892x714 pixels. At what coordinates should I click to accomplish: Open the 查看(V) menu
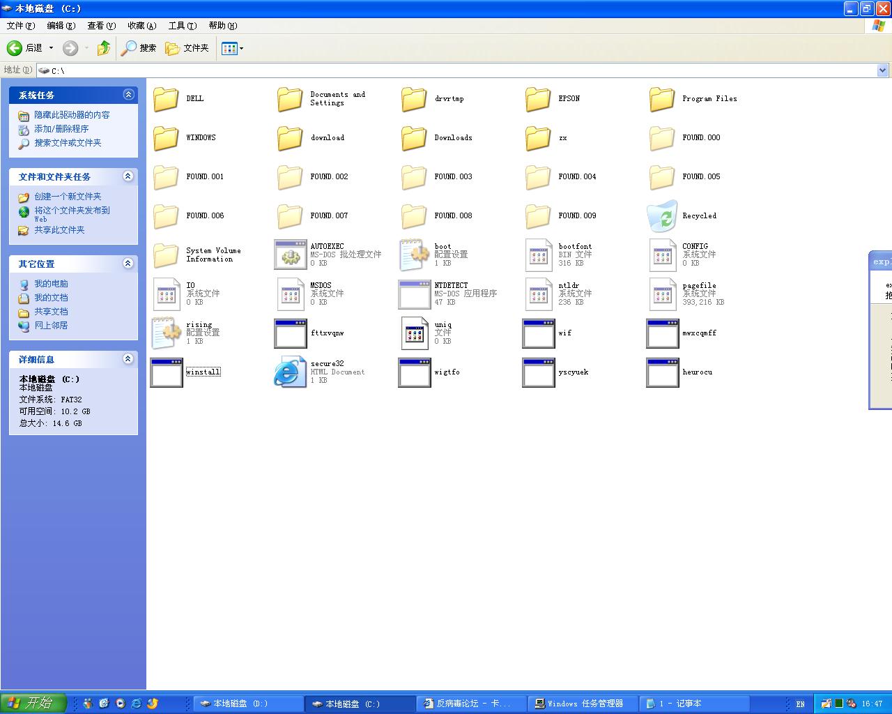102,26
